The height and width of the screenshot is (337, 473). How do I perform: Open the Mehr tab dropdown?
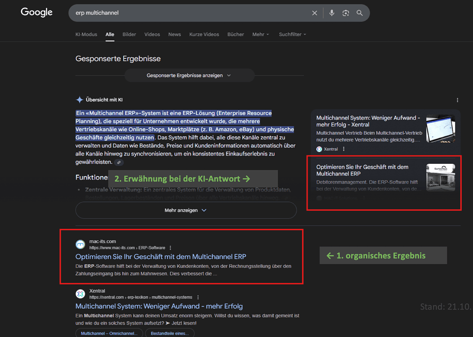(x=261, y=34)
